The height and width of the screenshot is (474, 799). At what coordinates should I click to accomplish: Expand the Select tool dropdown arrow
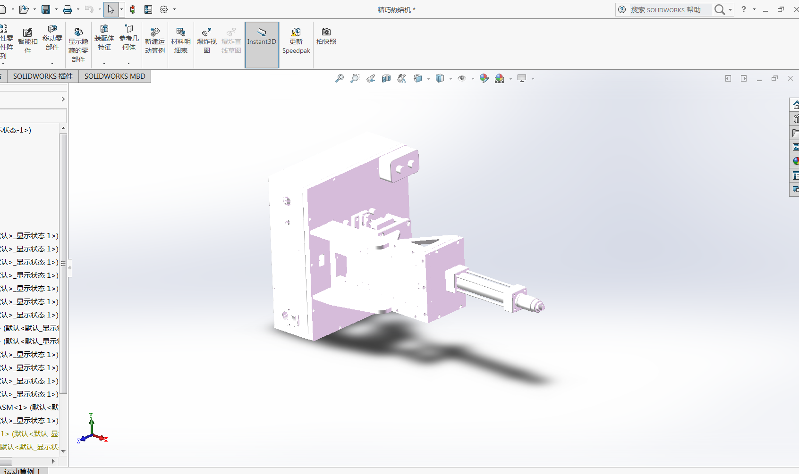[121, 9]
